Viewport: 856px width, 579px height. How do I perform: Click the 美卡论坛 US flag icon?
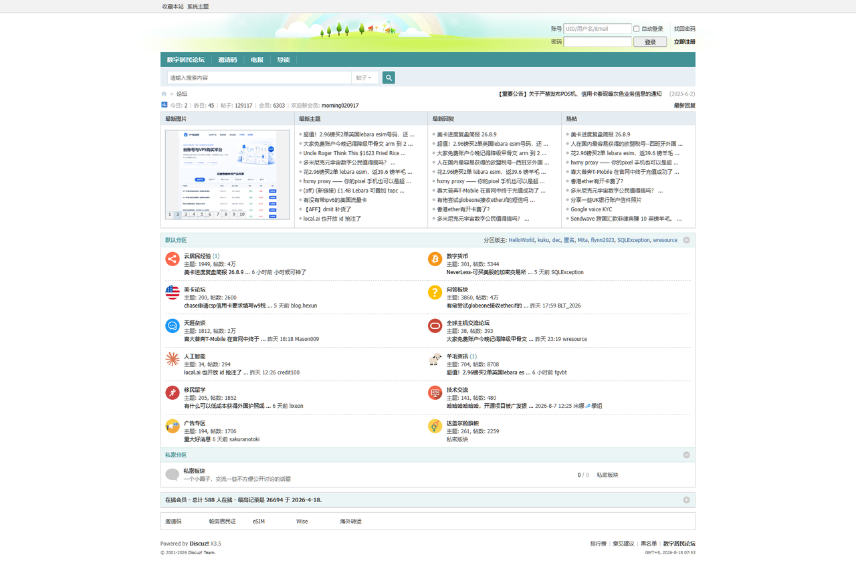173,292
